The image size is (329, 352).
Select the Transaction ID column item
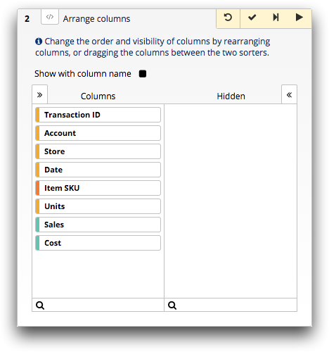(x=98, y=115)
